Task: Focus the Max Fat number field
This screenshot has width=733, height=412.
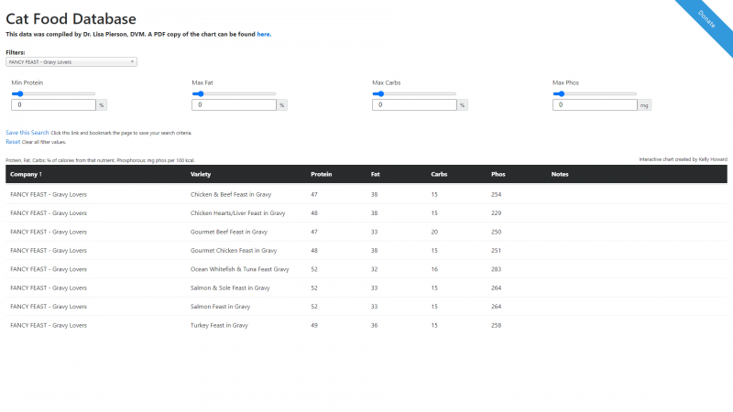Action: coord(235,105)
